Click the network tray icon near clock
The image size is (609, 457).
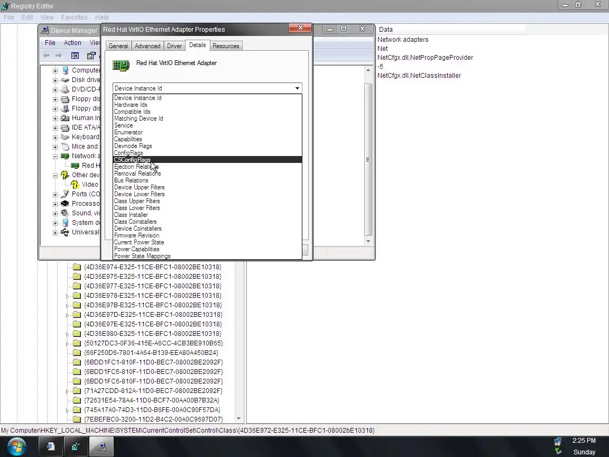558,442
